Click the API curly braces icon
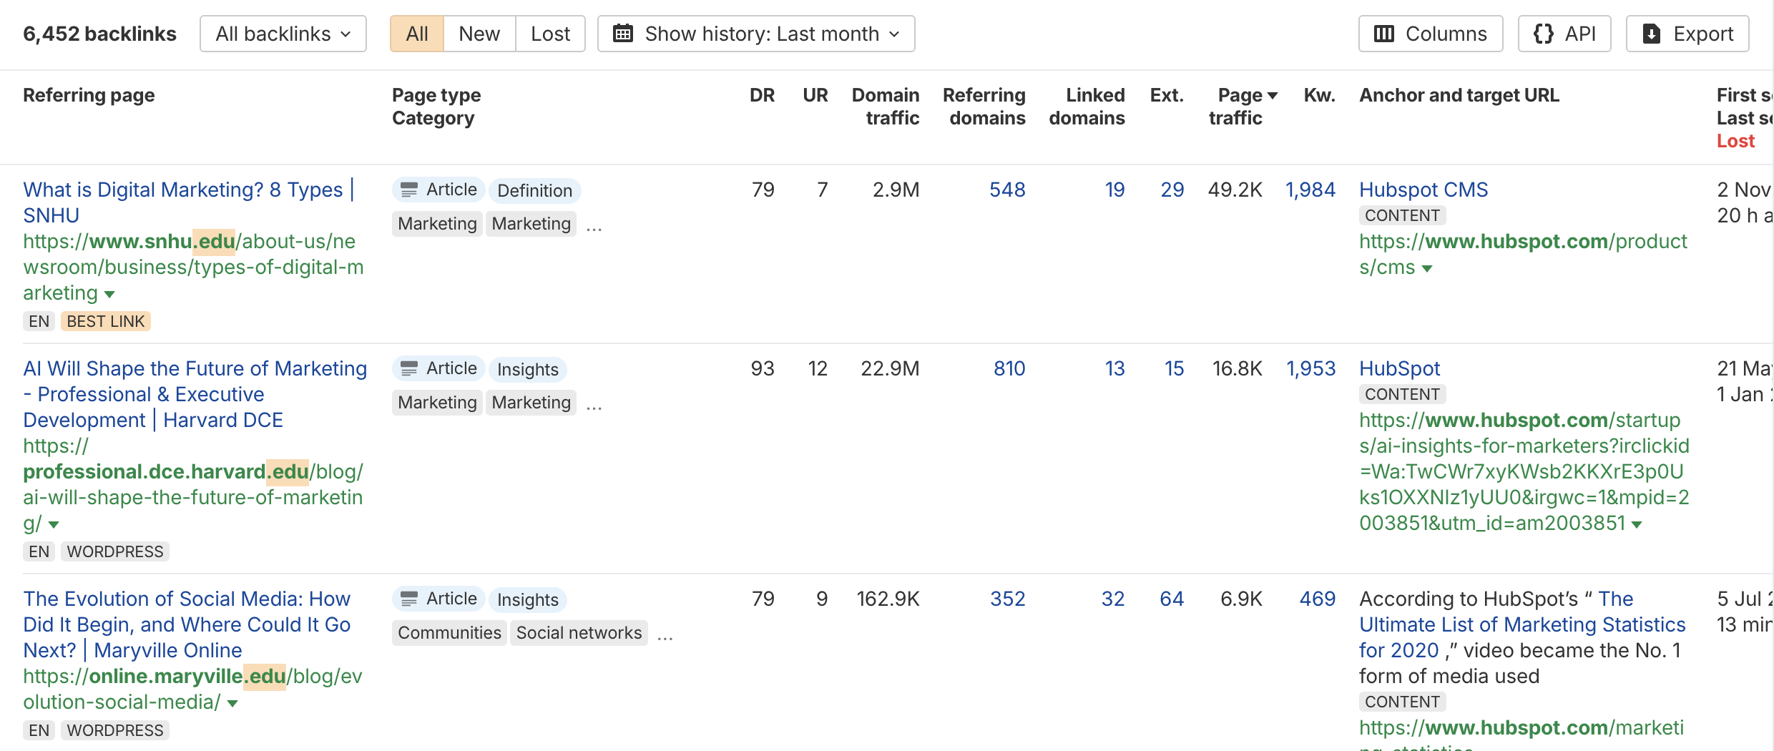This screenshot has width=1774, height=751. click(x=1544, y=34)
